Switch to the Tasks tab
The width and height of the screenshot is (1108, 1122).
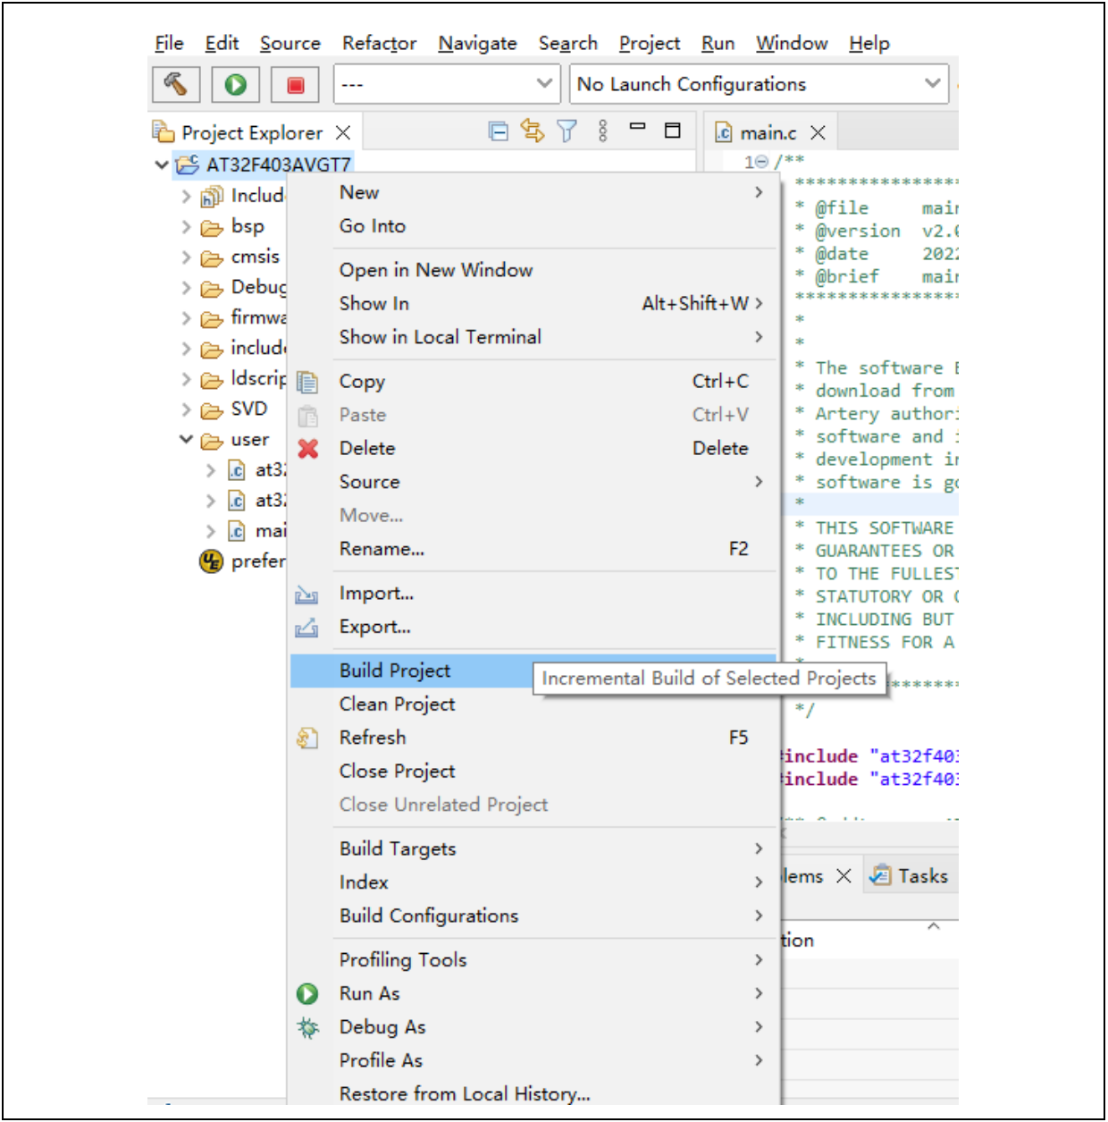[x=909, y=876]
